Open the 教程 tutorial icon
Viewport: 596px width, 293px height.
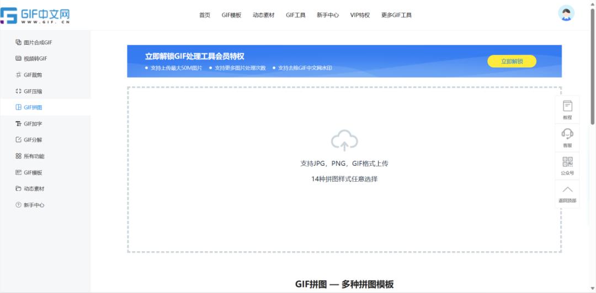point(567,106)
